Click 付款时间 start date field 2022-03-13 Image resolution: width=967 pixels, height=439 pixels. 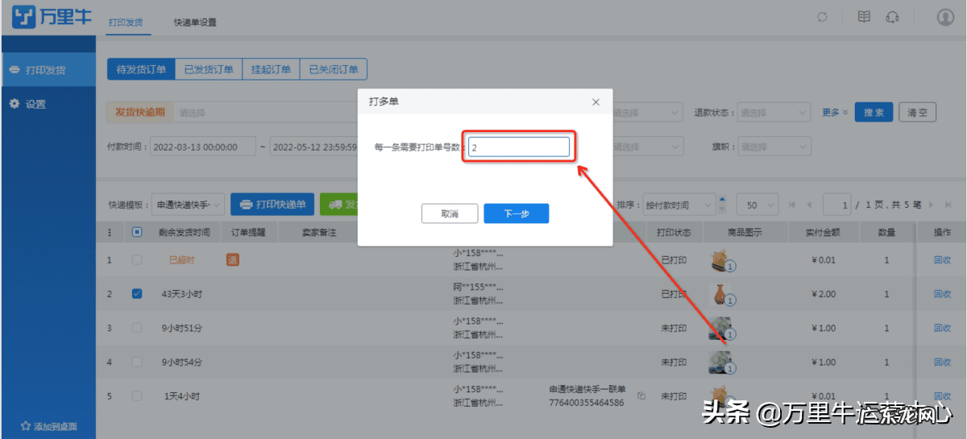tap(202, 147)
